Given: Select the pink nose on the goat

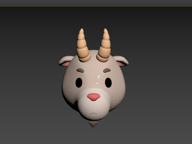Looking at the screenshot, I should (94, 97).
